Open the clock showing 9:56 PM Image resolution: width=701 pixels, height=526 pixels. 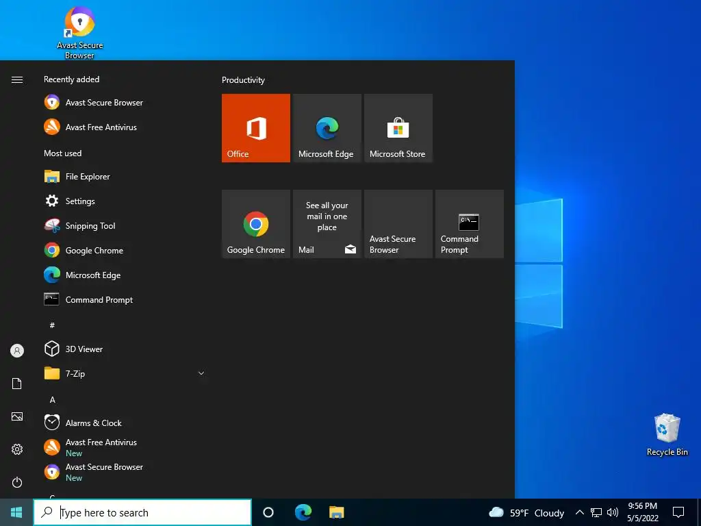[x=642, y=512]
